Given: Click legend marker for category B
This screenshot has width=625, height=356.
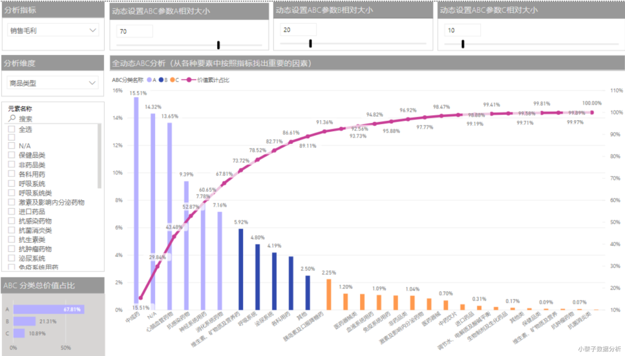Looking at the screenshot, I should [x=161, y=80].
